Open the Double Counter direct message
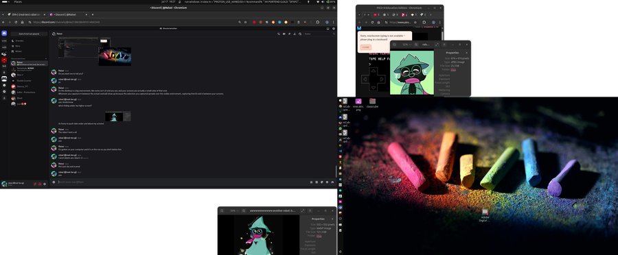Screen dimensions: 618x255 29,81
